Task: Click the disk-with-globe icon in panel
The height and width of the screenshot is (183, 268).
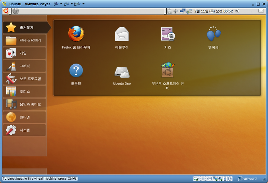Action: pos(189,12)
